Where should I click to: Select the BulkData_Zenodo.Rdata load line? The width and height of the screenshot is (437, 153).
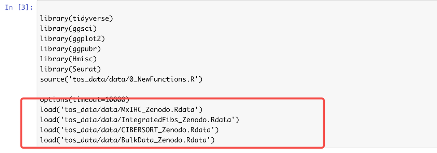pyautogui.click(x=127, y=140)
